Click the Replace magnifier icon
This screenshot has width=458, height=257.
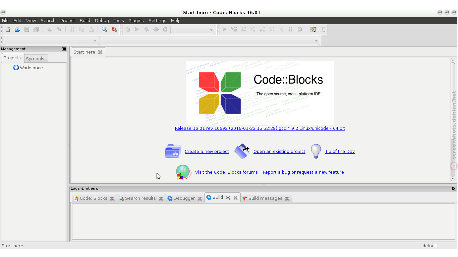[x=114, y=29]
